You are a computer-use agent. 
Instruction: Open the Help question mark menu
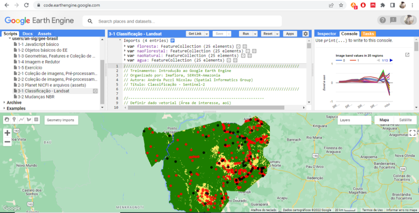[383, 20]
